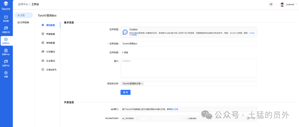Open the 接口文档 link
The image size is (299, 127).
click(174, 109)
